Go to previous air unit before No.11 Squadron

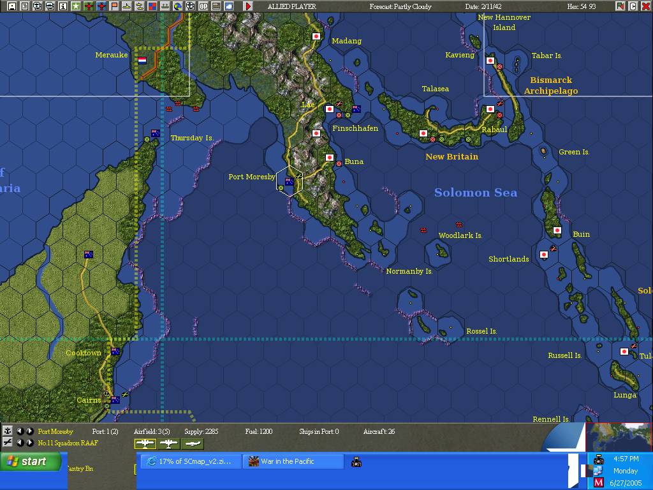tap(20, 443)
